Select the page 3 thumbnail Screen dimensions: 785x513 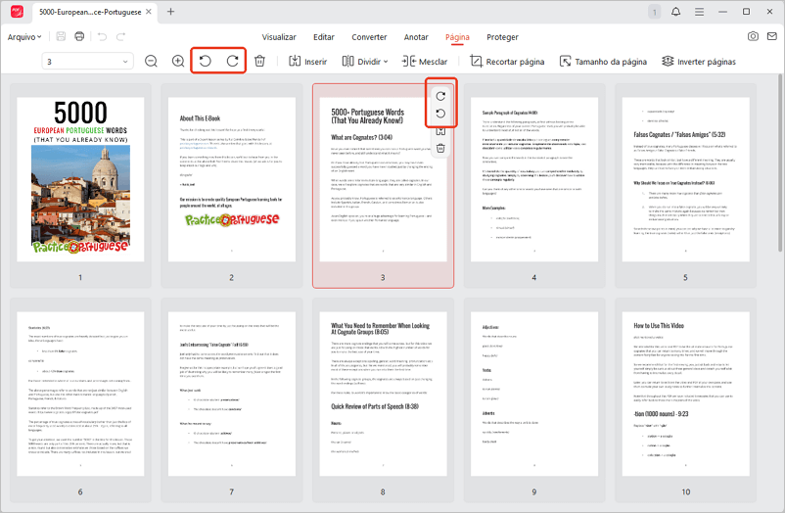[383, 179]
